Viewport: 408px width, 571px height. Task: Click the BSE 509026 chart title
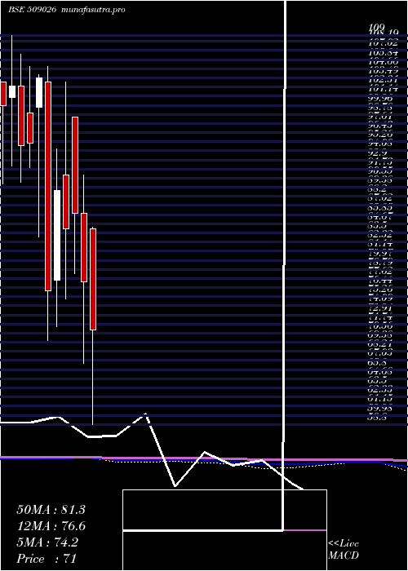(32, 10)
